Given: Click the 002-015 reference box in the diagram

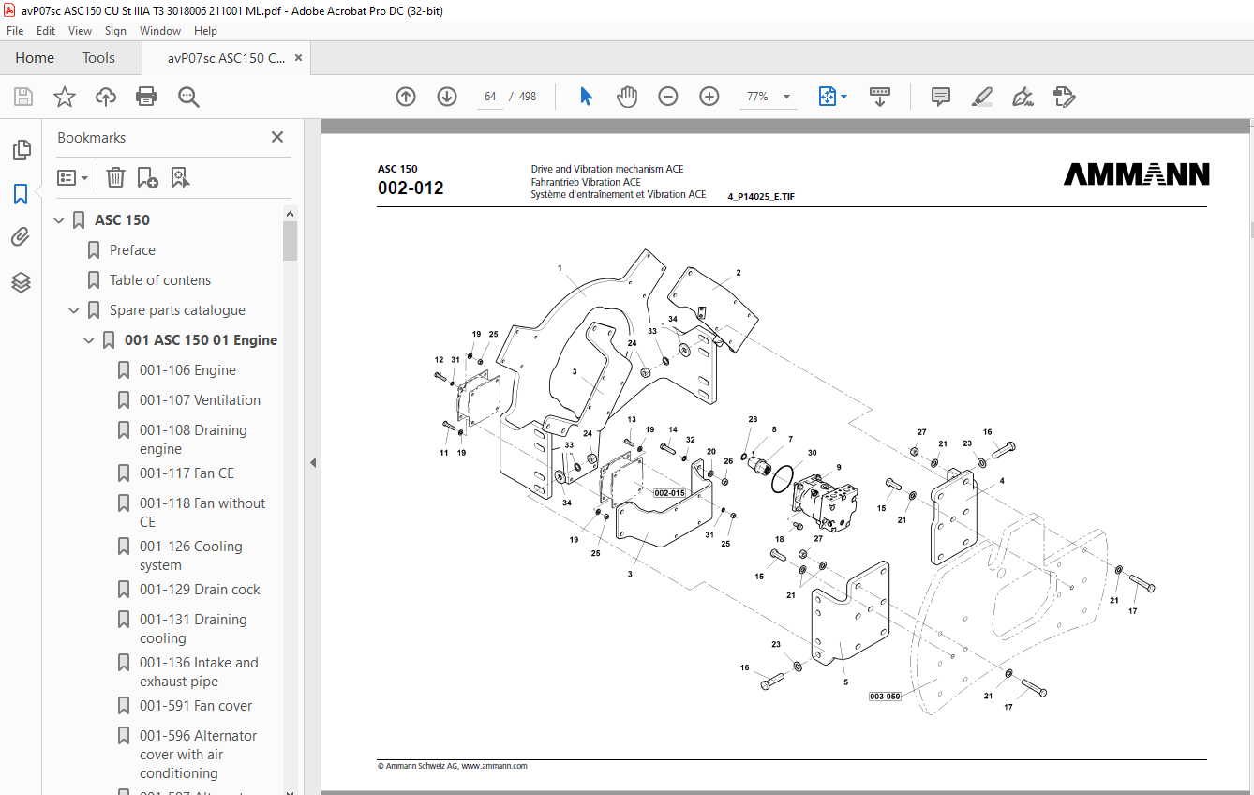Looking at the screenshot, I should 669,493.
